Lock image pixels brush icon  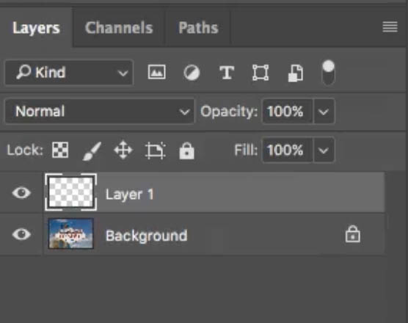click(92, 150)
